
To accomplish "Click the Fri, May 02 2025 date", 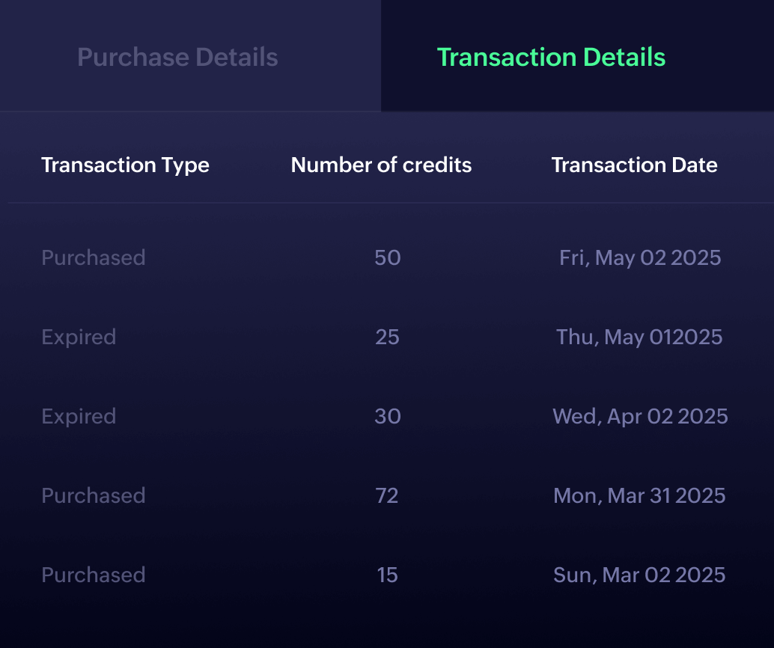I will pyautogui.click(x=640, y=258).
